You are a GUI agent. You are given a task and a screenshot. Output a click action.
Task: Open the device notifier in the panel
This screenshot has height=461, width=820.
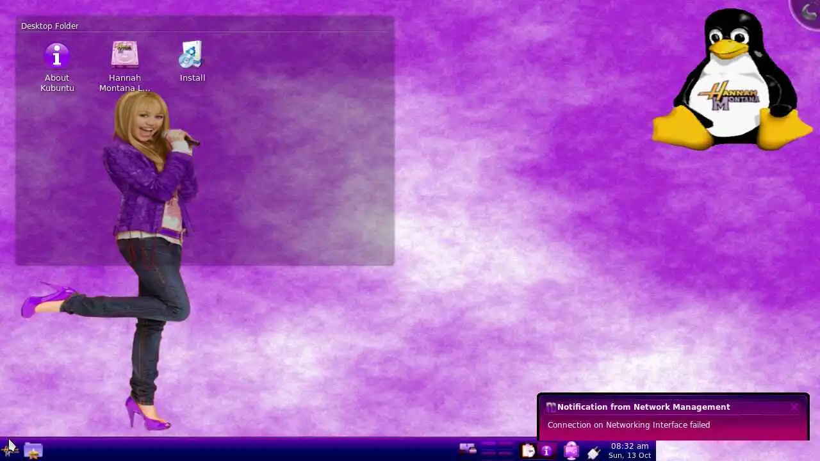click(x=468, y=449)
